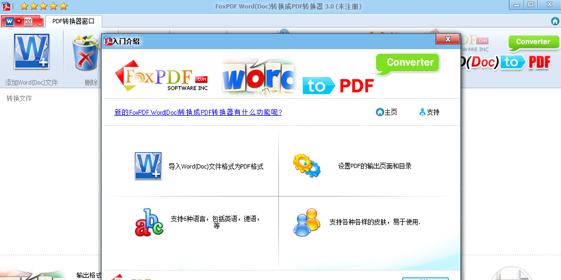Screen dimensions: 561x280
Task: Minimize the FoxPDF main window
Action: coord(517,5)
